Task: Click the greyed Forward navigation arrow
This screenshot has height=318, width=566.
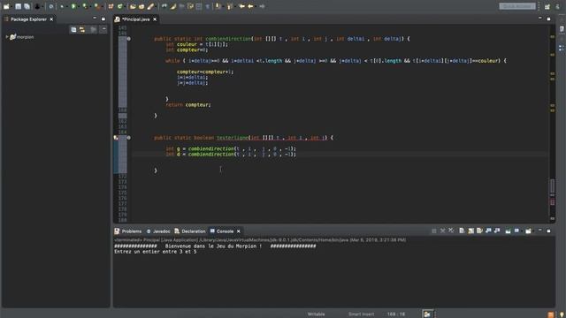Action: [262, 6]
